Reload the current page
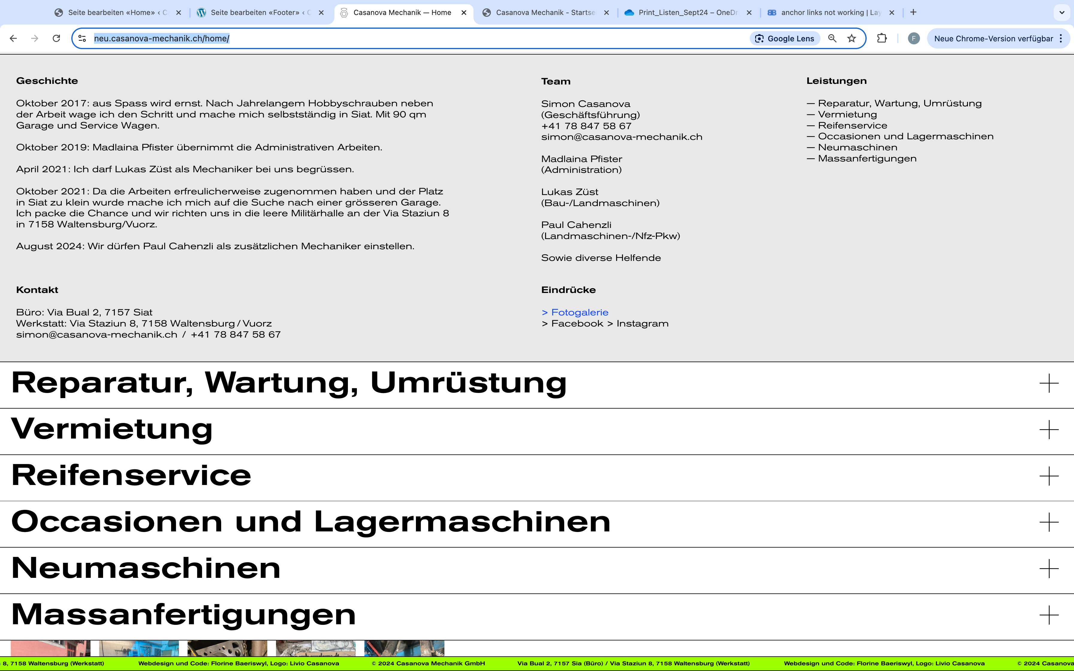 click(x=56, y=39)
